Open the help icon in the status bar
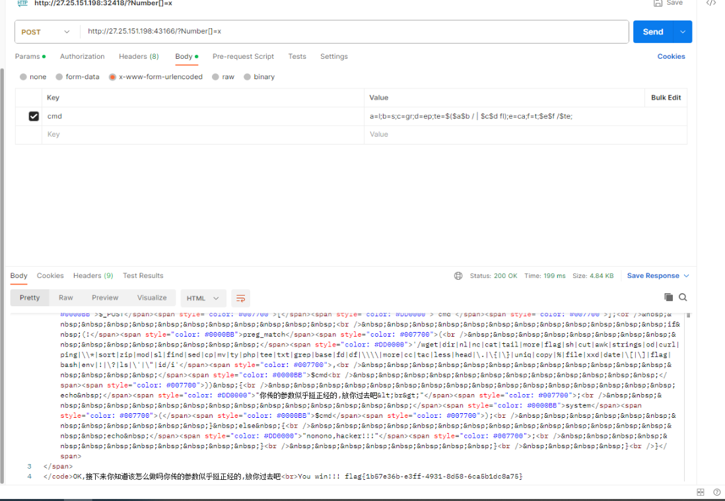 point(716,492)
